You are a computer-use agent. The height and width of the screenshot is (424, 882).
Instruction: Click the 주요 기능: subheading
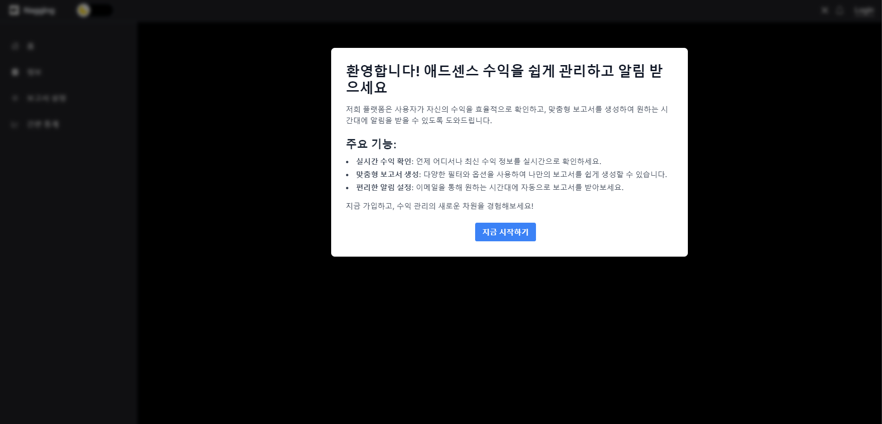click(x=371, y=144)
